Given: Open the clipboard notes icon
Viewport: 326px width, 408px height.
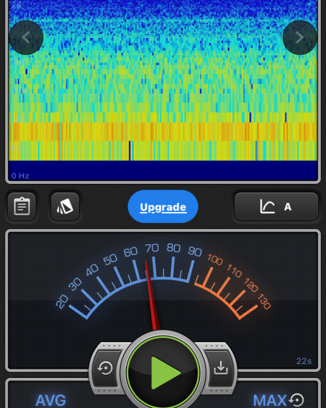Looking at the screenshot, I should pos(22,207).
